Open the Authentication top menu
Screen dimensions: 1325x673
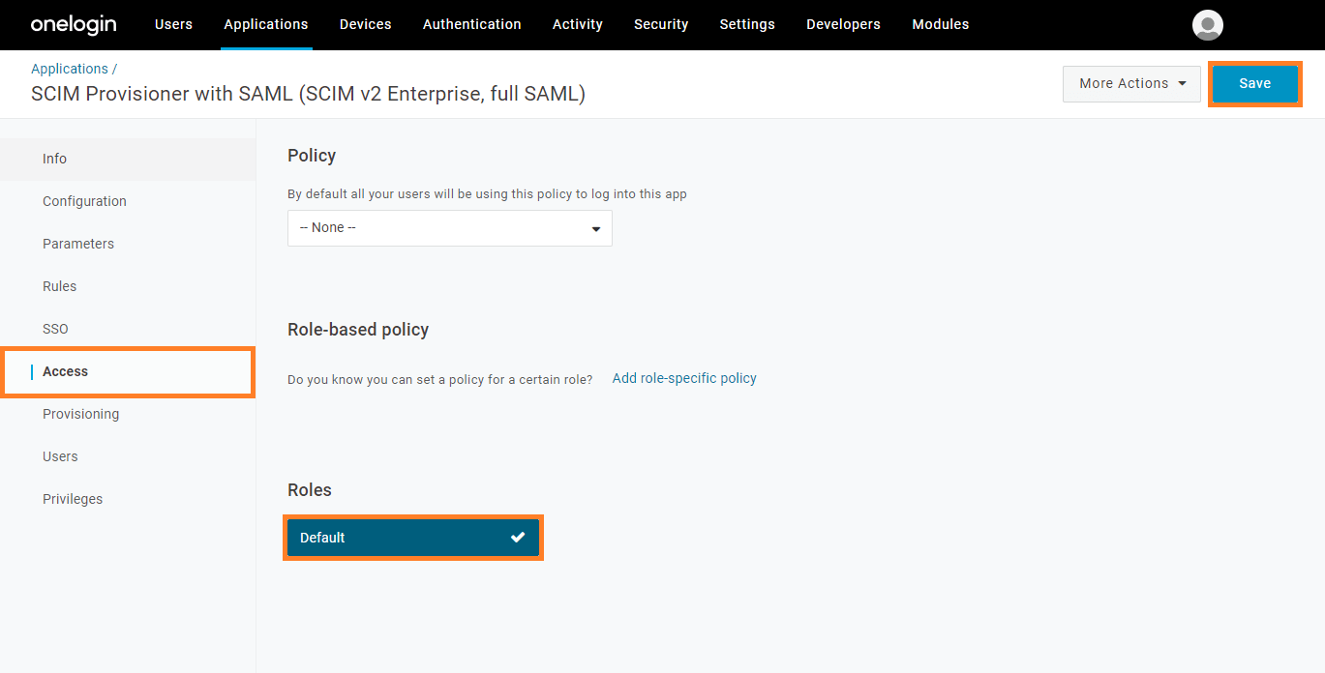(472, 24)
